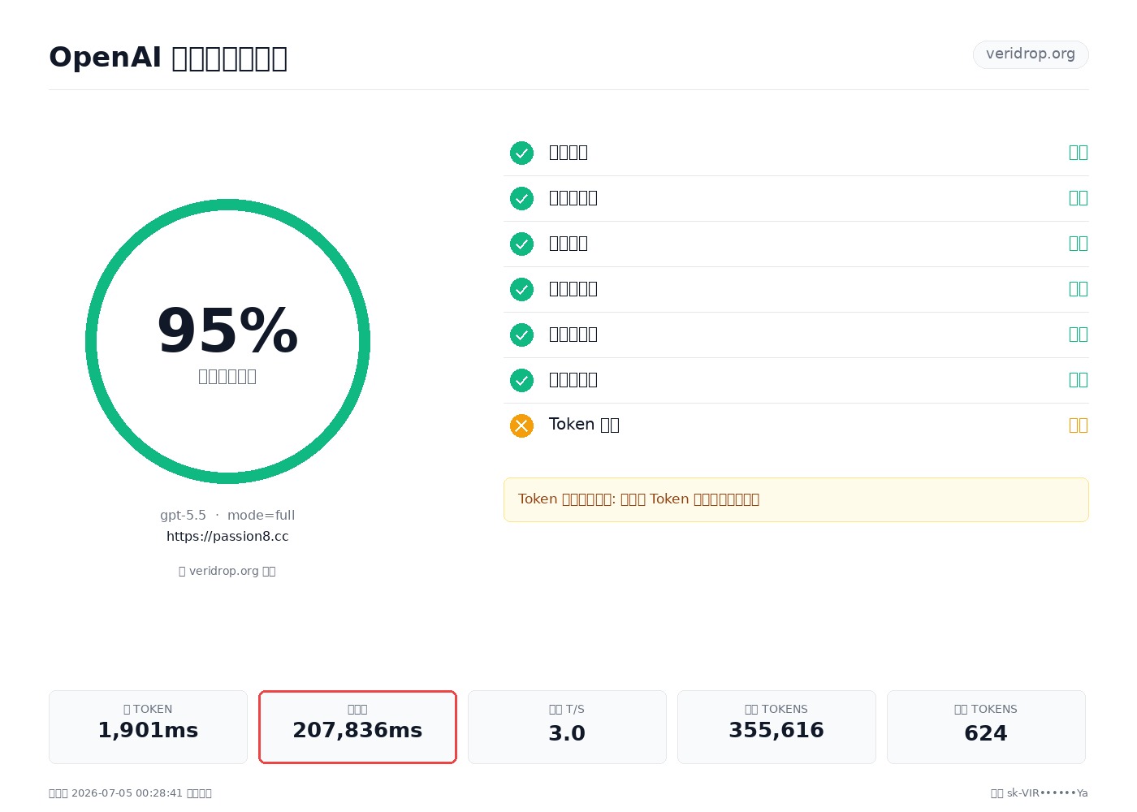Click the orange status label on the Token row
Image resolution: width=1137 pixels, height=812 pixels.
click(x=1079, y=425)
